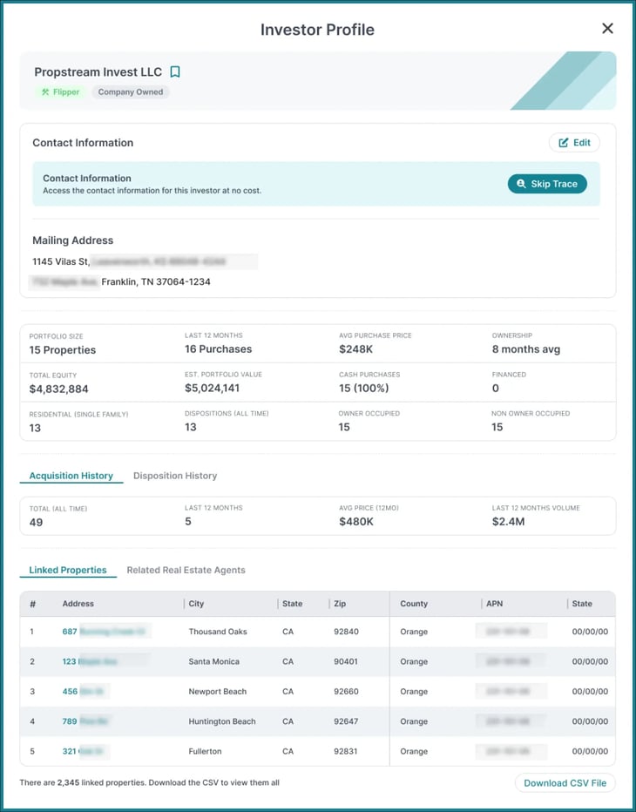This screenshot has width=636, height=812.
Task: Sort by City column header
Action: click(x=196, y=603)
